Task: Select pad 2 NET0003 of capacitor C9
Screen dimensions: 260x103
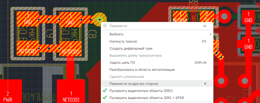Action: point(28,48)
